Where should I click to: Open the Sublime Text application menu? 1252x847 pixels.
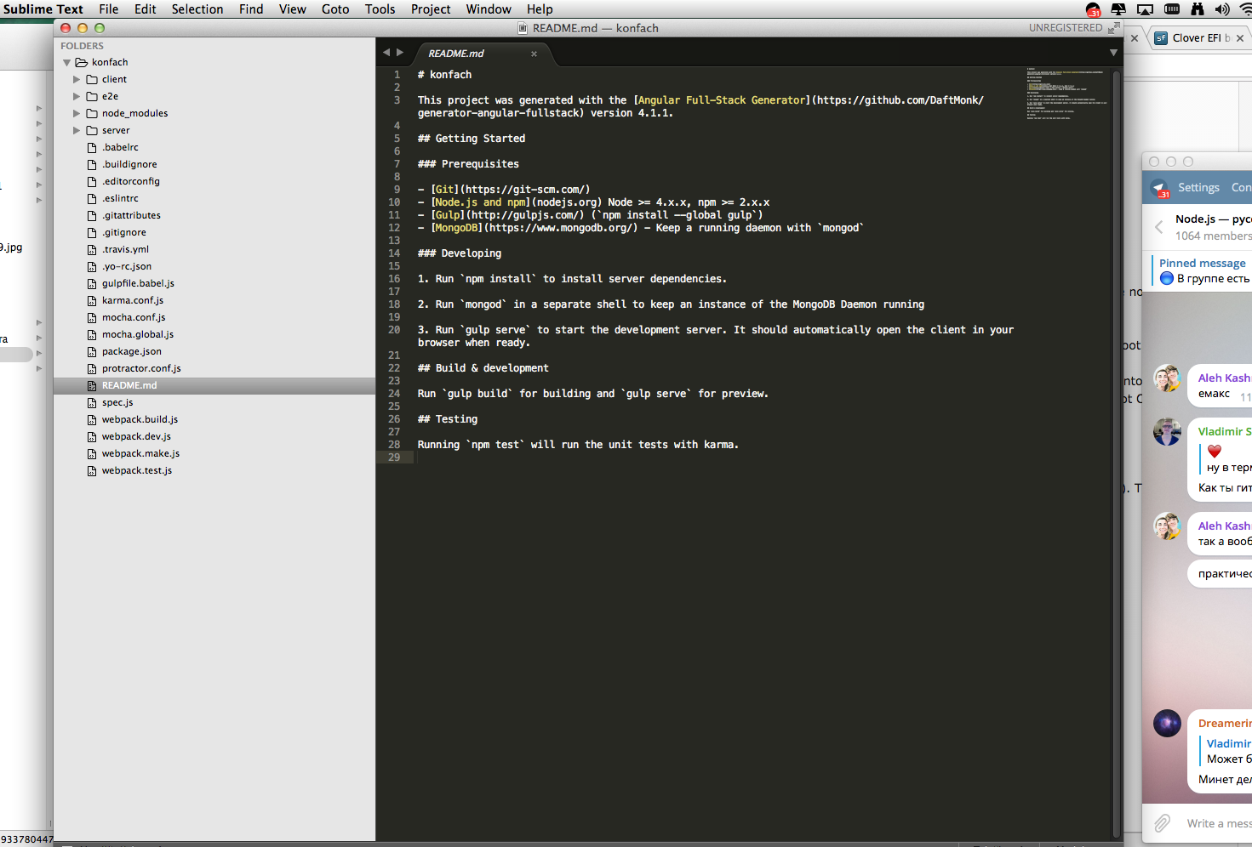pos(43,9)
